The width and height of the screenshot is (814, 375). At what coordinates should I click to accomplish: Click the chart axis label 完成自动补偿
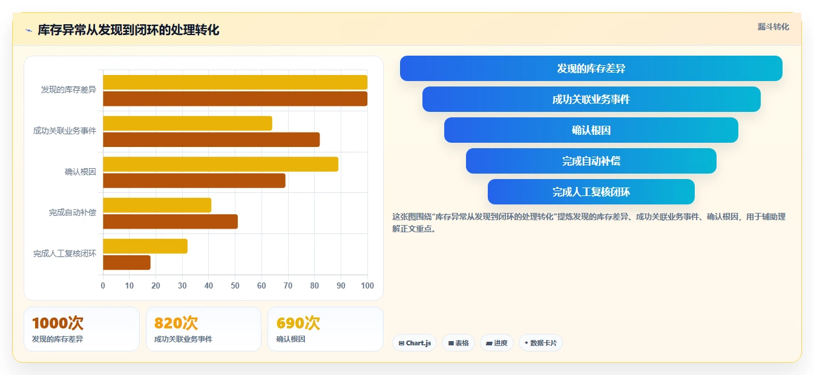73,213
